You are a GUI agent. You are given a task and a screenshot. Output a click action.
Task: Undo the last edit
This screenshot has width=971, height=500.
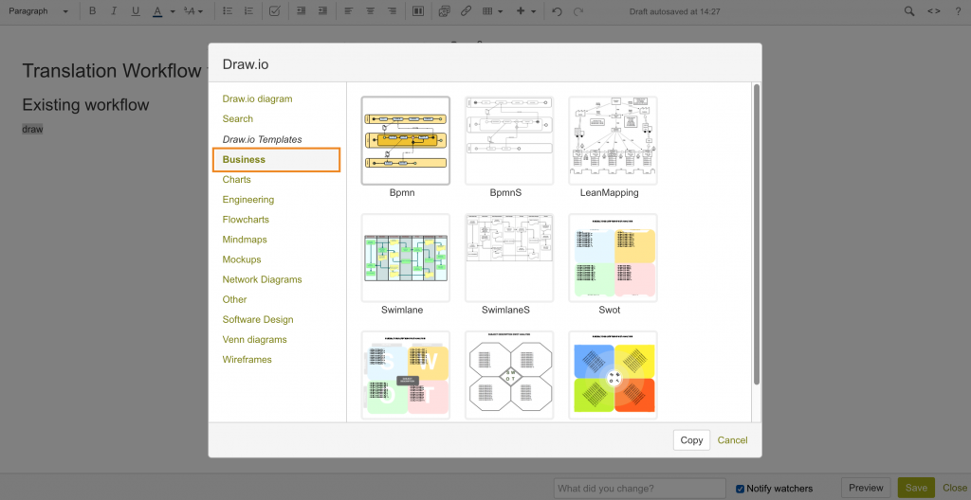pyautogui.click(x=557, y=11)
